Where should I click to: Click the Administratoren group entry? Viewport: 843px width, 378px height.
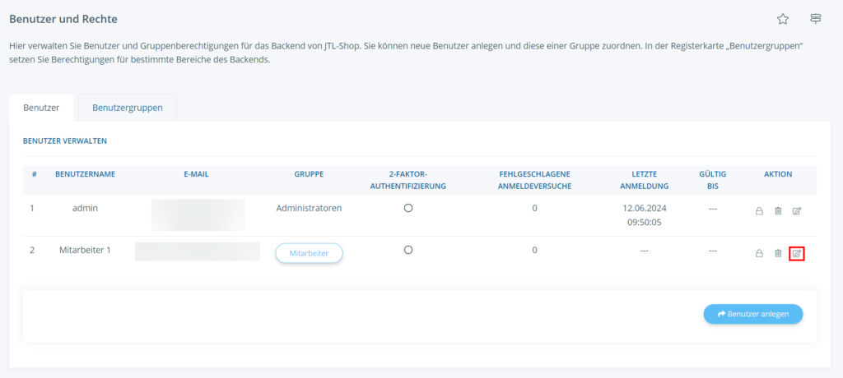click(x=309, y=208)
